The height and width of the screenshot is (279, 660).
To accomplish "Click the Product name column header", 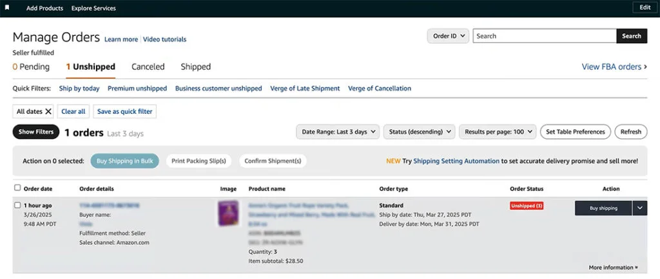I will 267,189.
